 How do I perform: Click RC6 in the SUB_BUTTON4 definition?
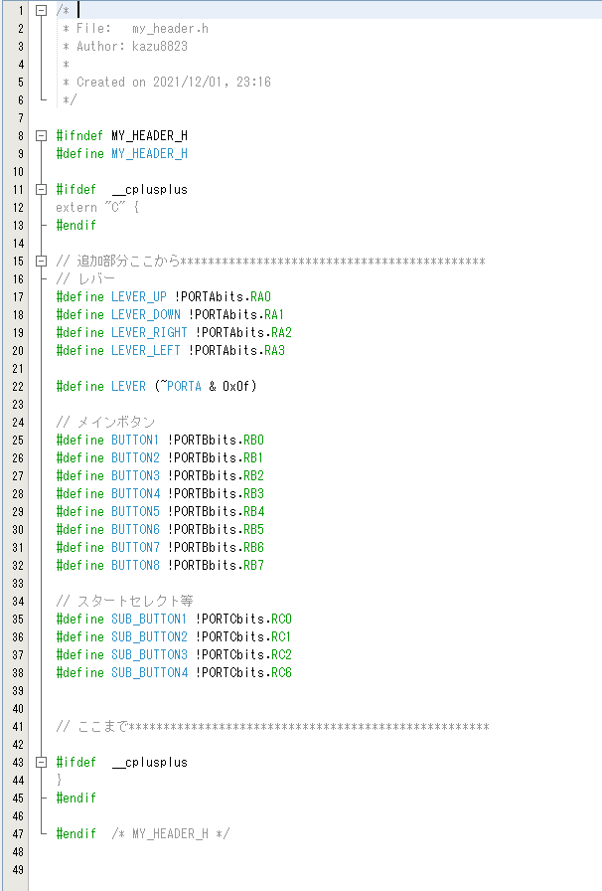tap(282, 672)
